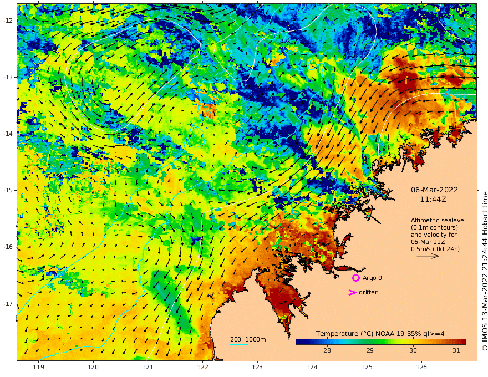The width and height of the screenshot is (488, 377).
Task: Click the time text 11:44Z
Action: point(433,200)
